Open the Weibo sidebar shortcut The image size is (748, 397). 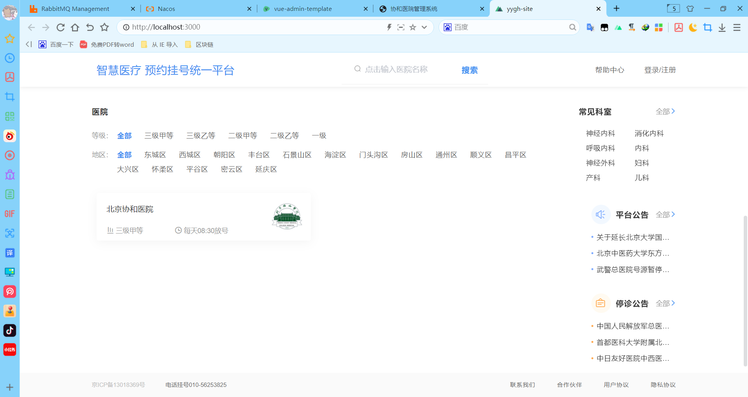[x=10, y=136]
